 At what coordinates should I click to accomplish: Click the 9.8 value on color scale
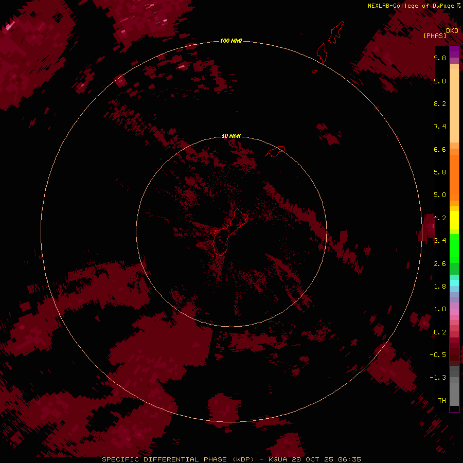click(x=440, y=58)
